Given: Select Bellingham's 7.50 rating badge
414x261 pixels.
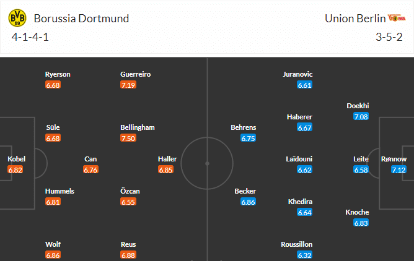Looking at the screenshot, I should click(x=129, y=138).
